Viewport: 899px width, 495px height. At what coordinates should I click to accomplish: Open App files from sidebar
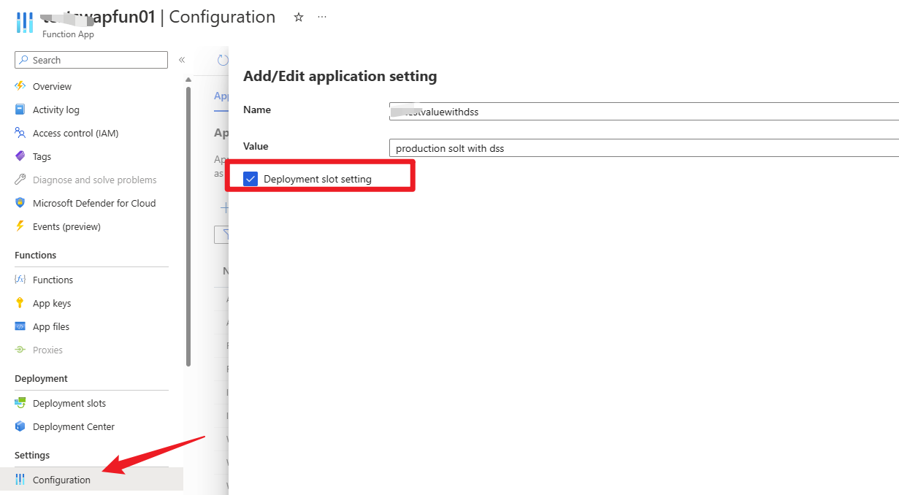[x=51, y=326]
